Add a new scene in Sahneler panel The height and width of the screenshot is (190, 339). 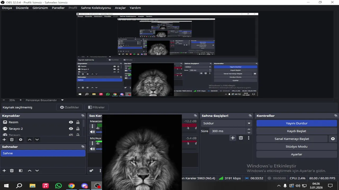point(4,171)
